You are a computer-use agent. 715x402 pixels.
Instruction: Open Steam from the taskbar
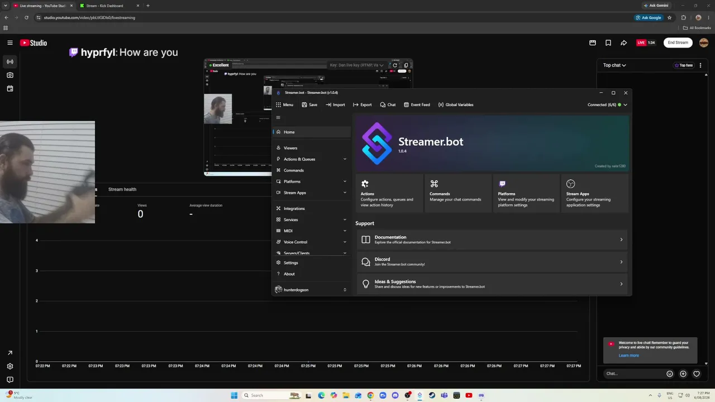pyautogui.click(x=432, y=395)
